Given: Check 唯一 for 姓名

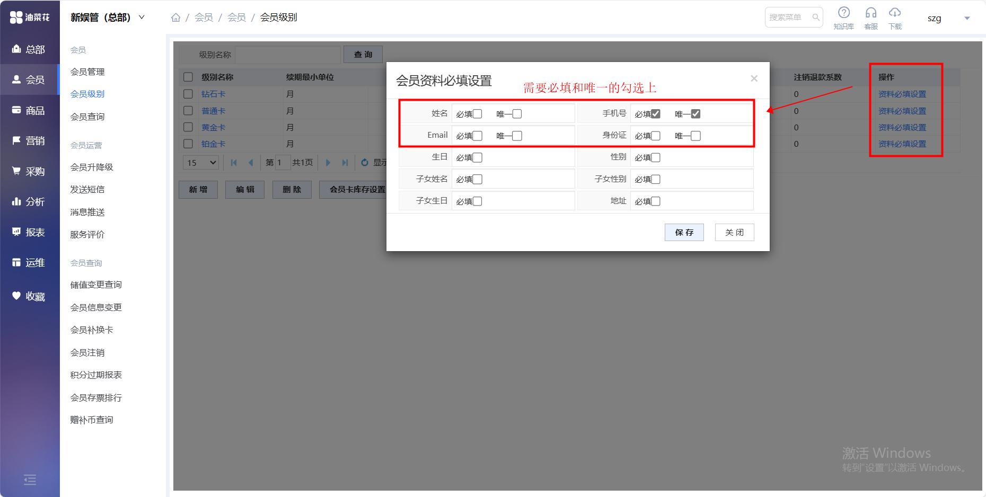Looking at the screenshot, I should click(x=517, y=114).
